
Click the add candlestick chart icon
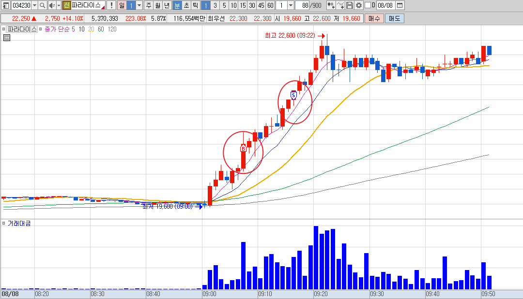coord(331,5)
